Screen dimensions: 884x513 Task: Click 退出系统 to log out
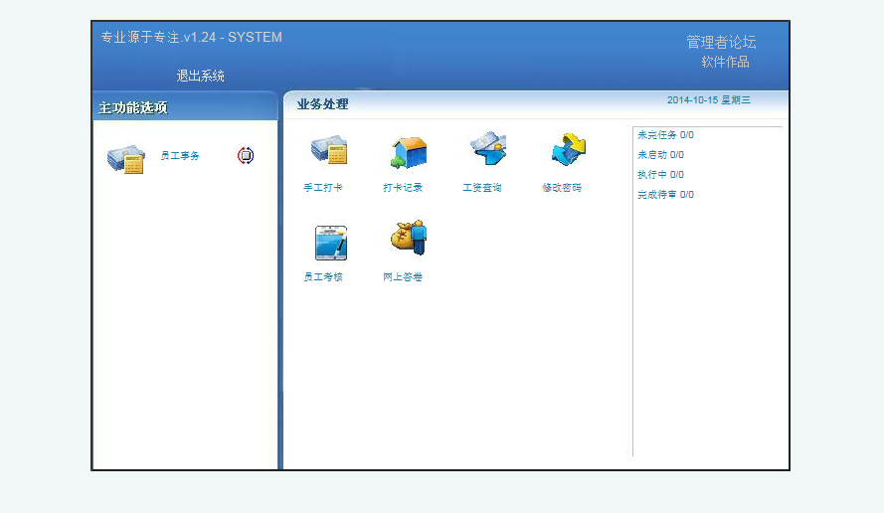point(201,76)
